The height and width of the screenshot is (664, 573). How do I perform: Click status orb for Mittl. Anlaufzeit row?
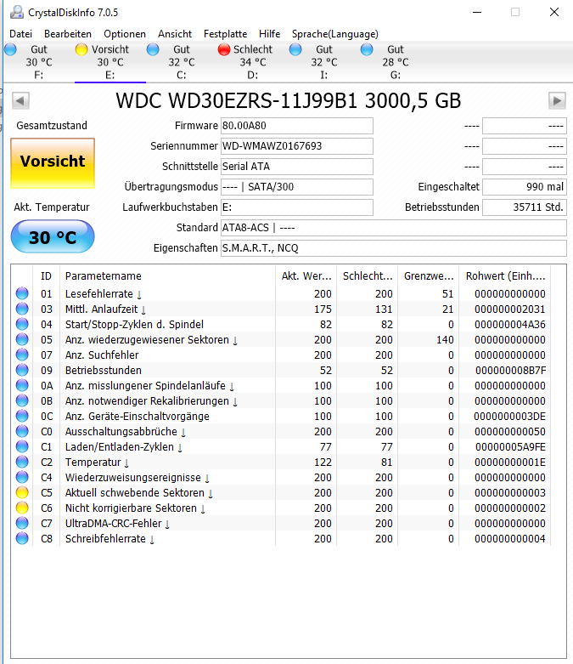pyautogui.click(x=22, y=309)
